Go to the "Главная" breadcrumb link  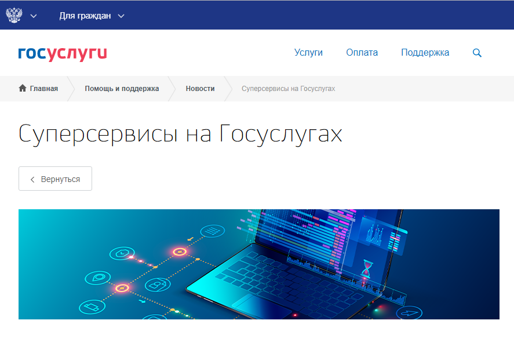point(43,89)
